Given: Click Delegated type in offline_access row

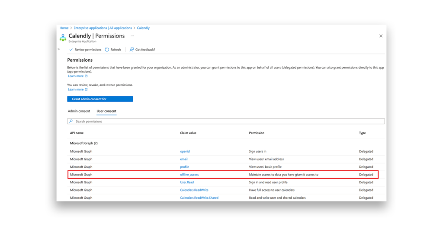Looking at the screenshot, I should 366,175.
